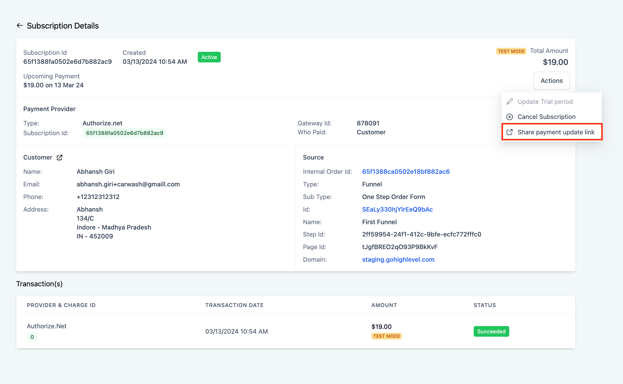Click the customer email address
The width and height of the screenshot is (623, 384).
pos(128,184)
